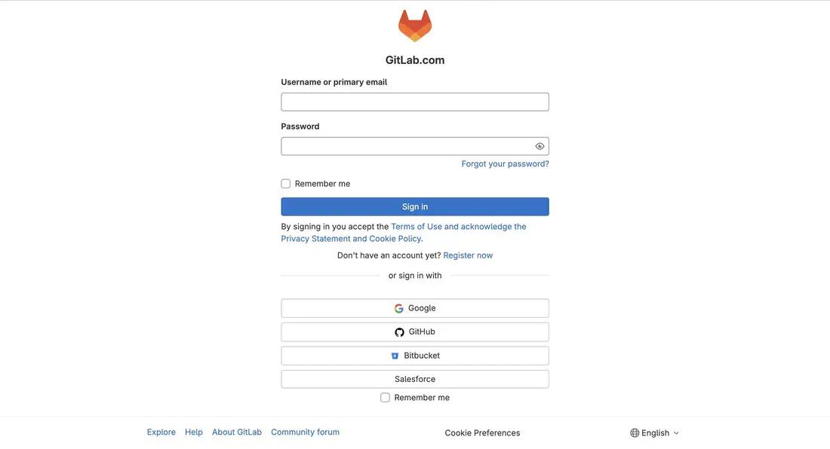The image size is (830, 449).
Task: Open Cookie Preferences
Action: pyautogui.click(x=482, y=433)
